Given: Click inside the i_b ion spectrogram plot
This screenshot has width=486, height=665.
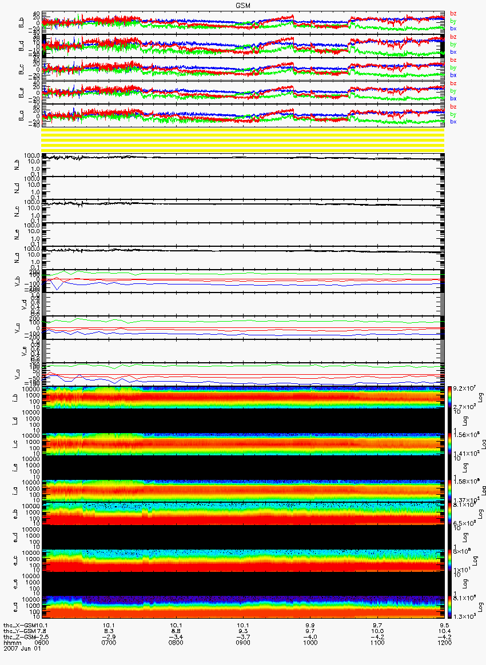Looking at the screenshot, I should click(x=243, y=398).
